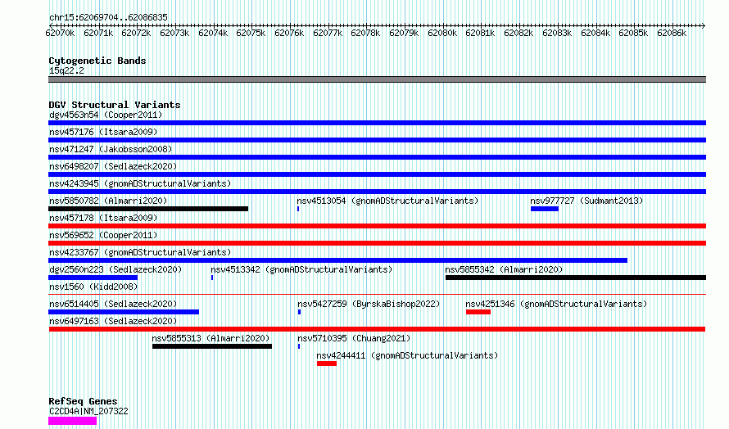729x429 pixels.
Task: Click the 62075k ruler position
Action: [251, 33]
